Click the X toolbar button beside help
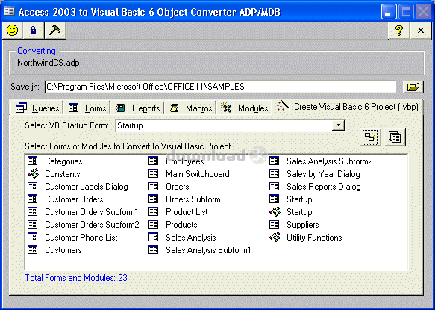435x310 pixels. pos(421,31)
